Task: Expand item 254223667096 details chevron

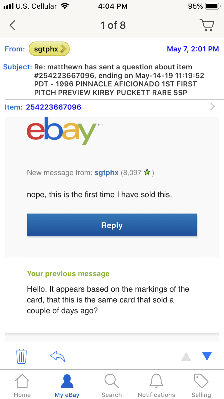Action: 212,106
